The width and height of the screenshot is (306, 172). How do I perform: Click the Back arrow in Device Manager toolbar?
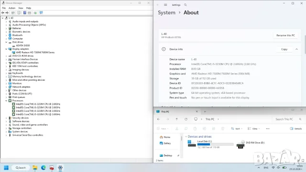coord(3,13)
